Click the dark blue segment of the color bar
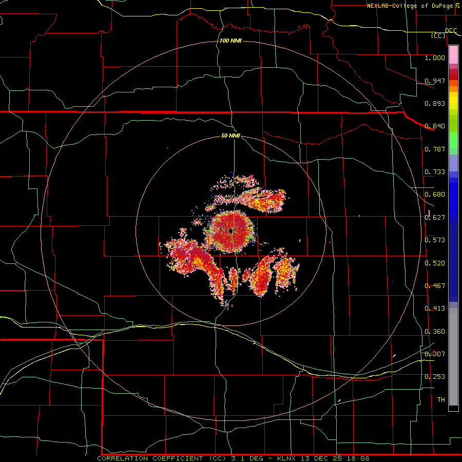Viewport: 462px width, 462px height. pyautogui.click(x=453, y=262)
